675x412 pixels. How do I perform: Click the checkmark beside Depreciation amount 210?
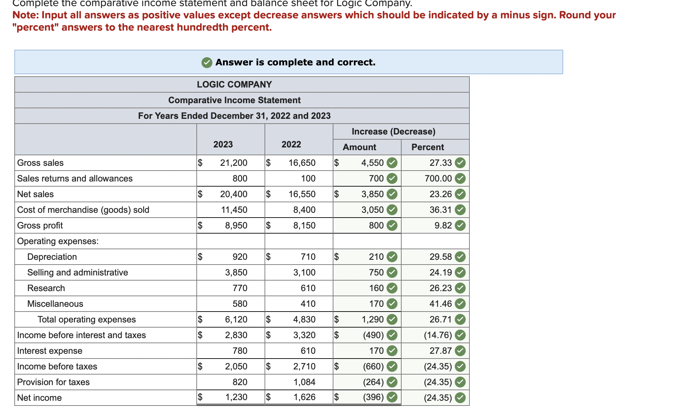(x=391, y=257)
